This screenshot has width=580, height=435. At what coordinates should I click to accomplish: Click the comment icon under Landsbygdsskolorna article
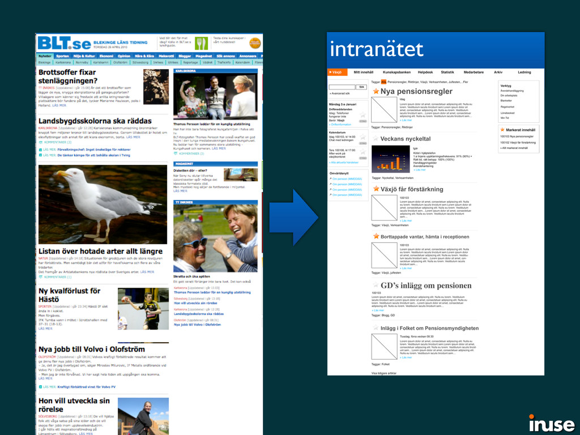[x=41, y=142]
